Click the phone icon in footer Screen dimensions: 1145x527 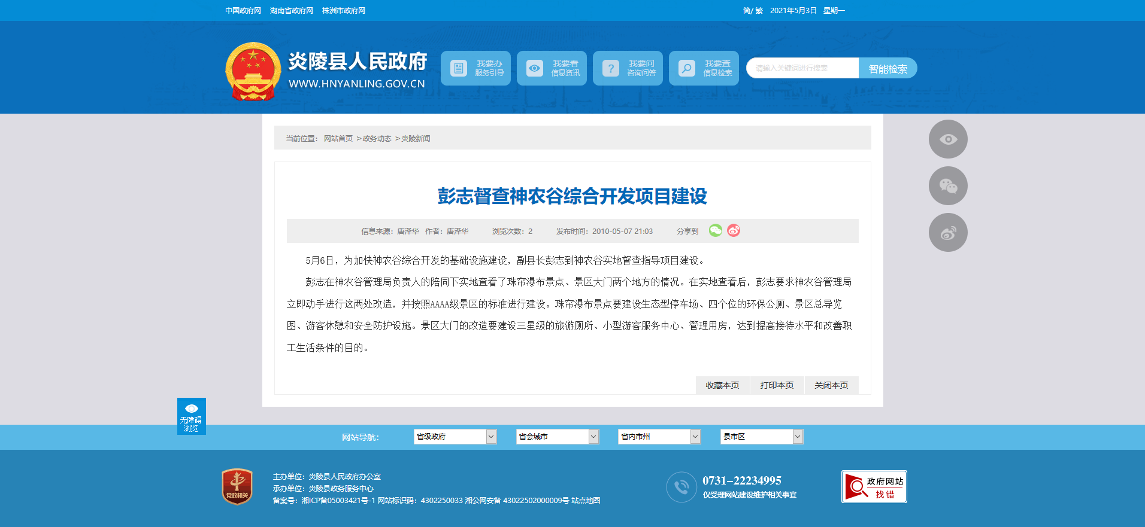tap(681, 487)
